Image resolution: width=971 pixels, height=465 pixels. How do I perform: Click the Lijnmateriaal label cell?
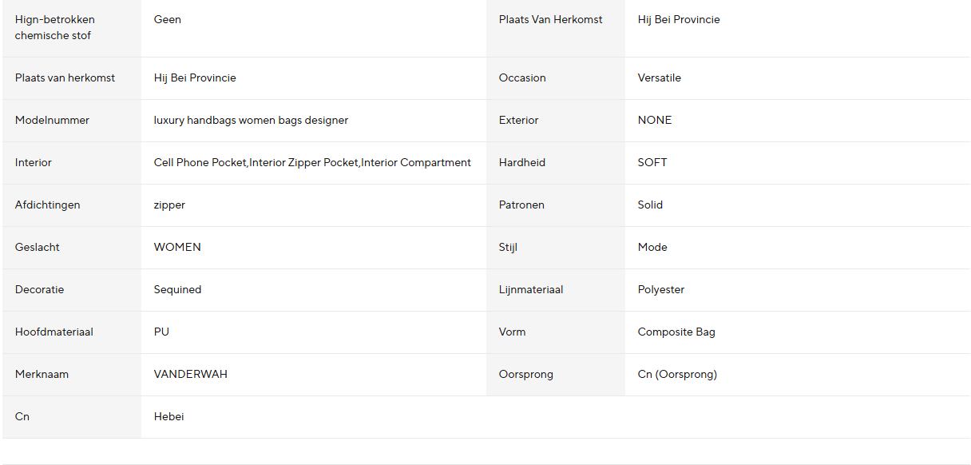[556, 290]
